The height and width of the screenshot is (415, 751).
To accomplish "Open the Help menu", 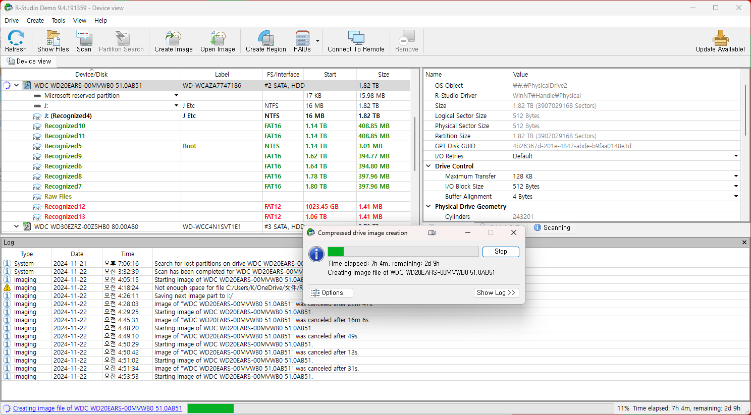I will point(100,21).
